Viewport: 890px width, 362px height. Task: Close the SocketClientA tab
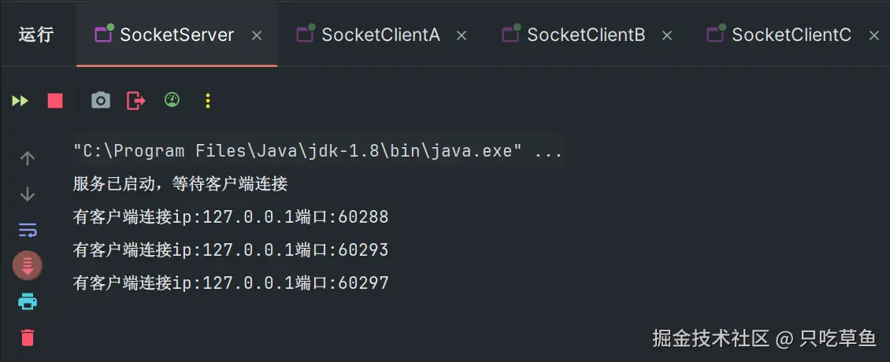462,35
